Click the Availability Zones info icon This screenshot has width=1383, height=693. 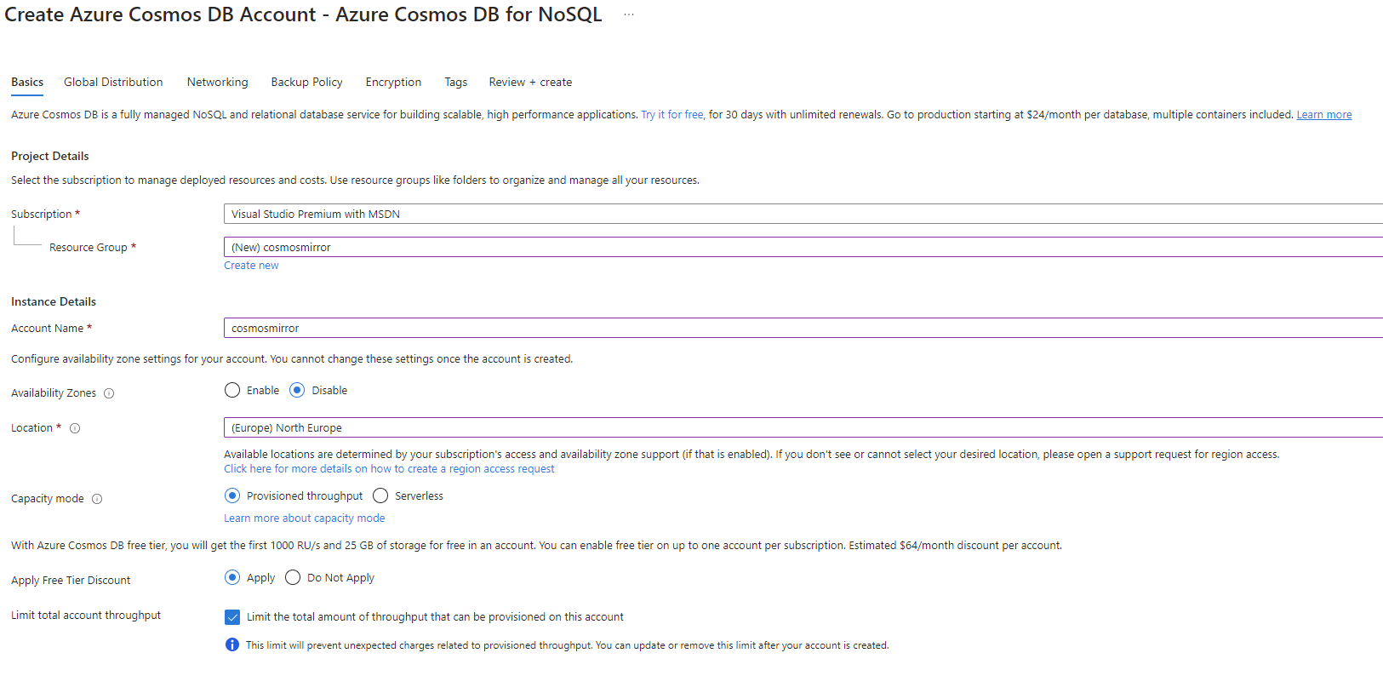coord(109,393)
